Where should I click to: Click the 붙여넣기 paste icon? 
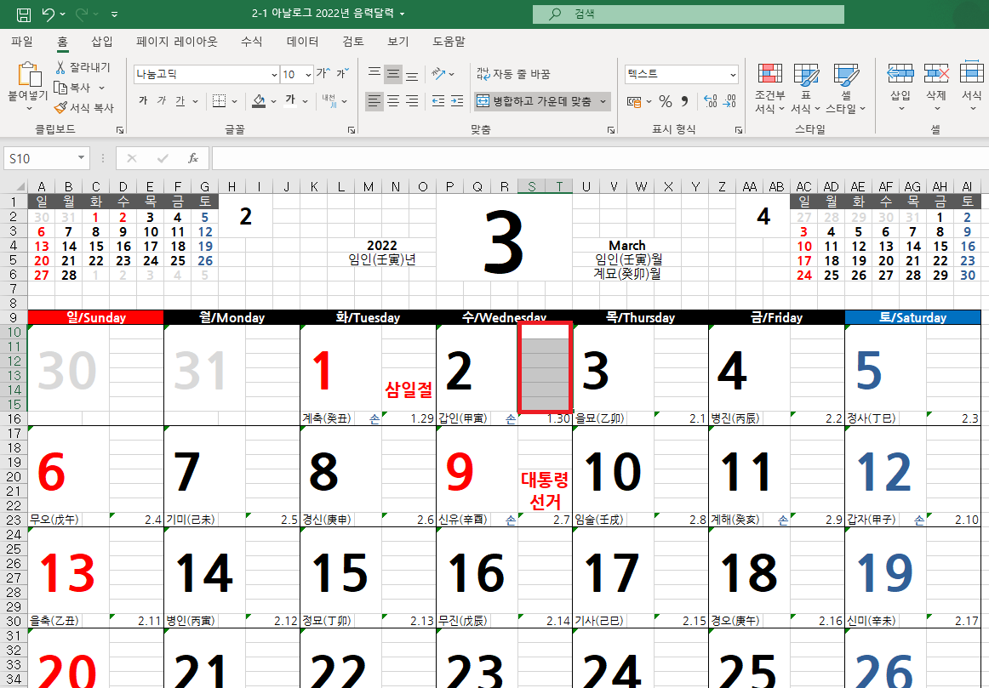pos(28,74)
